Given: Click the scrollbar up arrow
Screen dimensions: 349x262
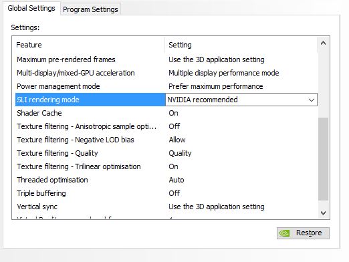Looking at the screenshot, I should coord(323,43).
